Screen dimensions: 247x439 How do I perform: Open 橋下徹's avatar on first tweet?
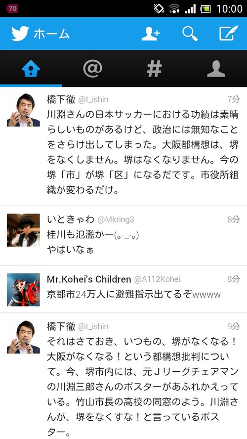pos(23,110)
